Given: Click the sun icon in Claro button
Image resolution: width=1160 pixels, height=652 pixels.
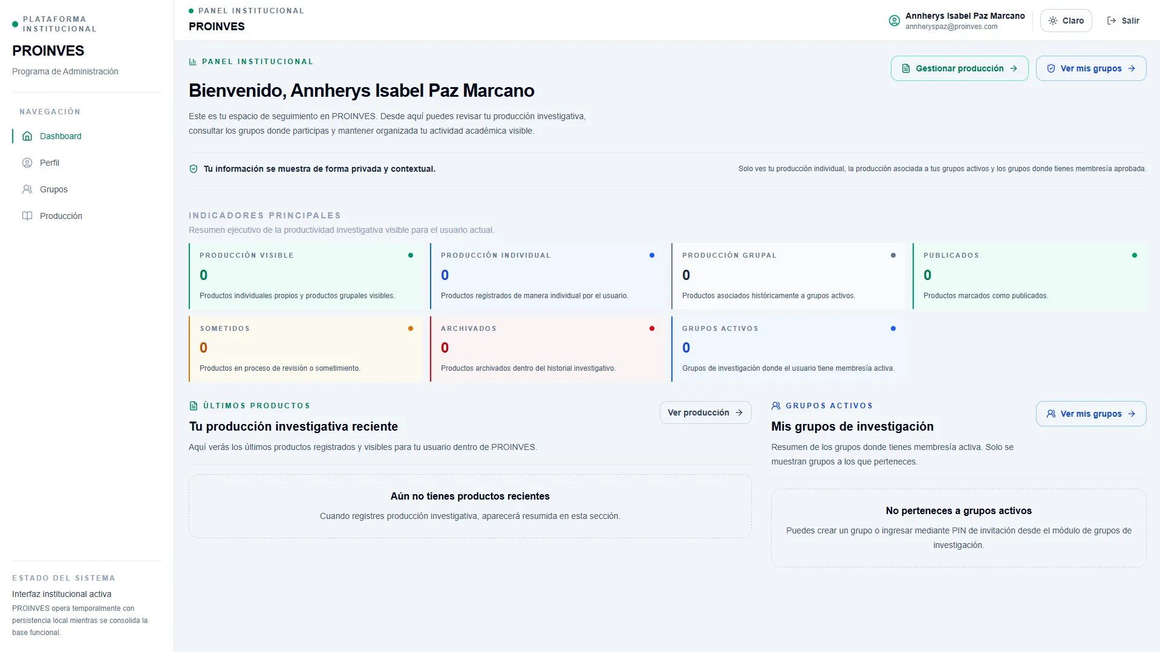Looking at the screenshot, I should (1053, 21).
